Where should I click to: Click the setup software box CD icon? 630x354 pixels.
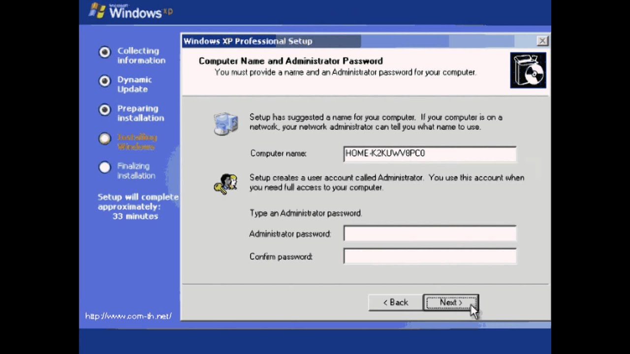point(528,70)
